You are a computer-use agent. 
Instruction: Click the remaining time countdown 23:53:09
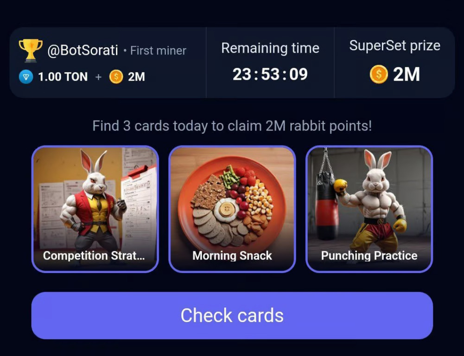tap(270, 74)
